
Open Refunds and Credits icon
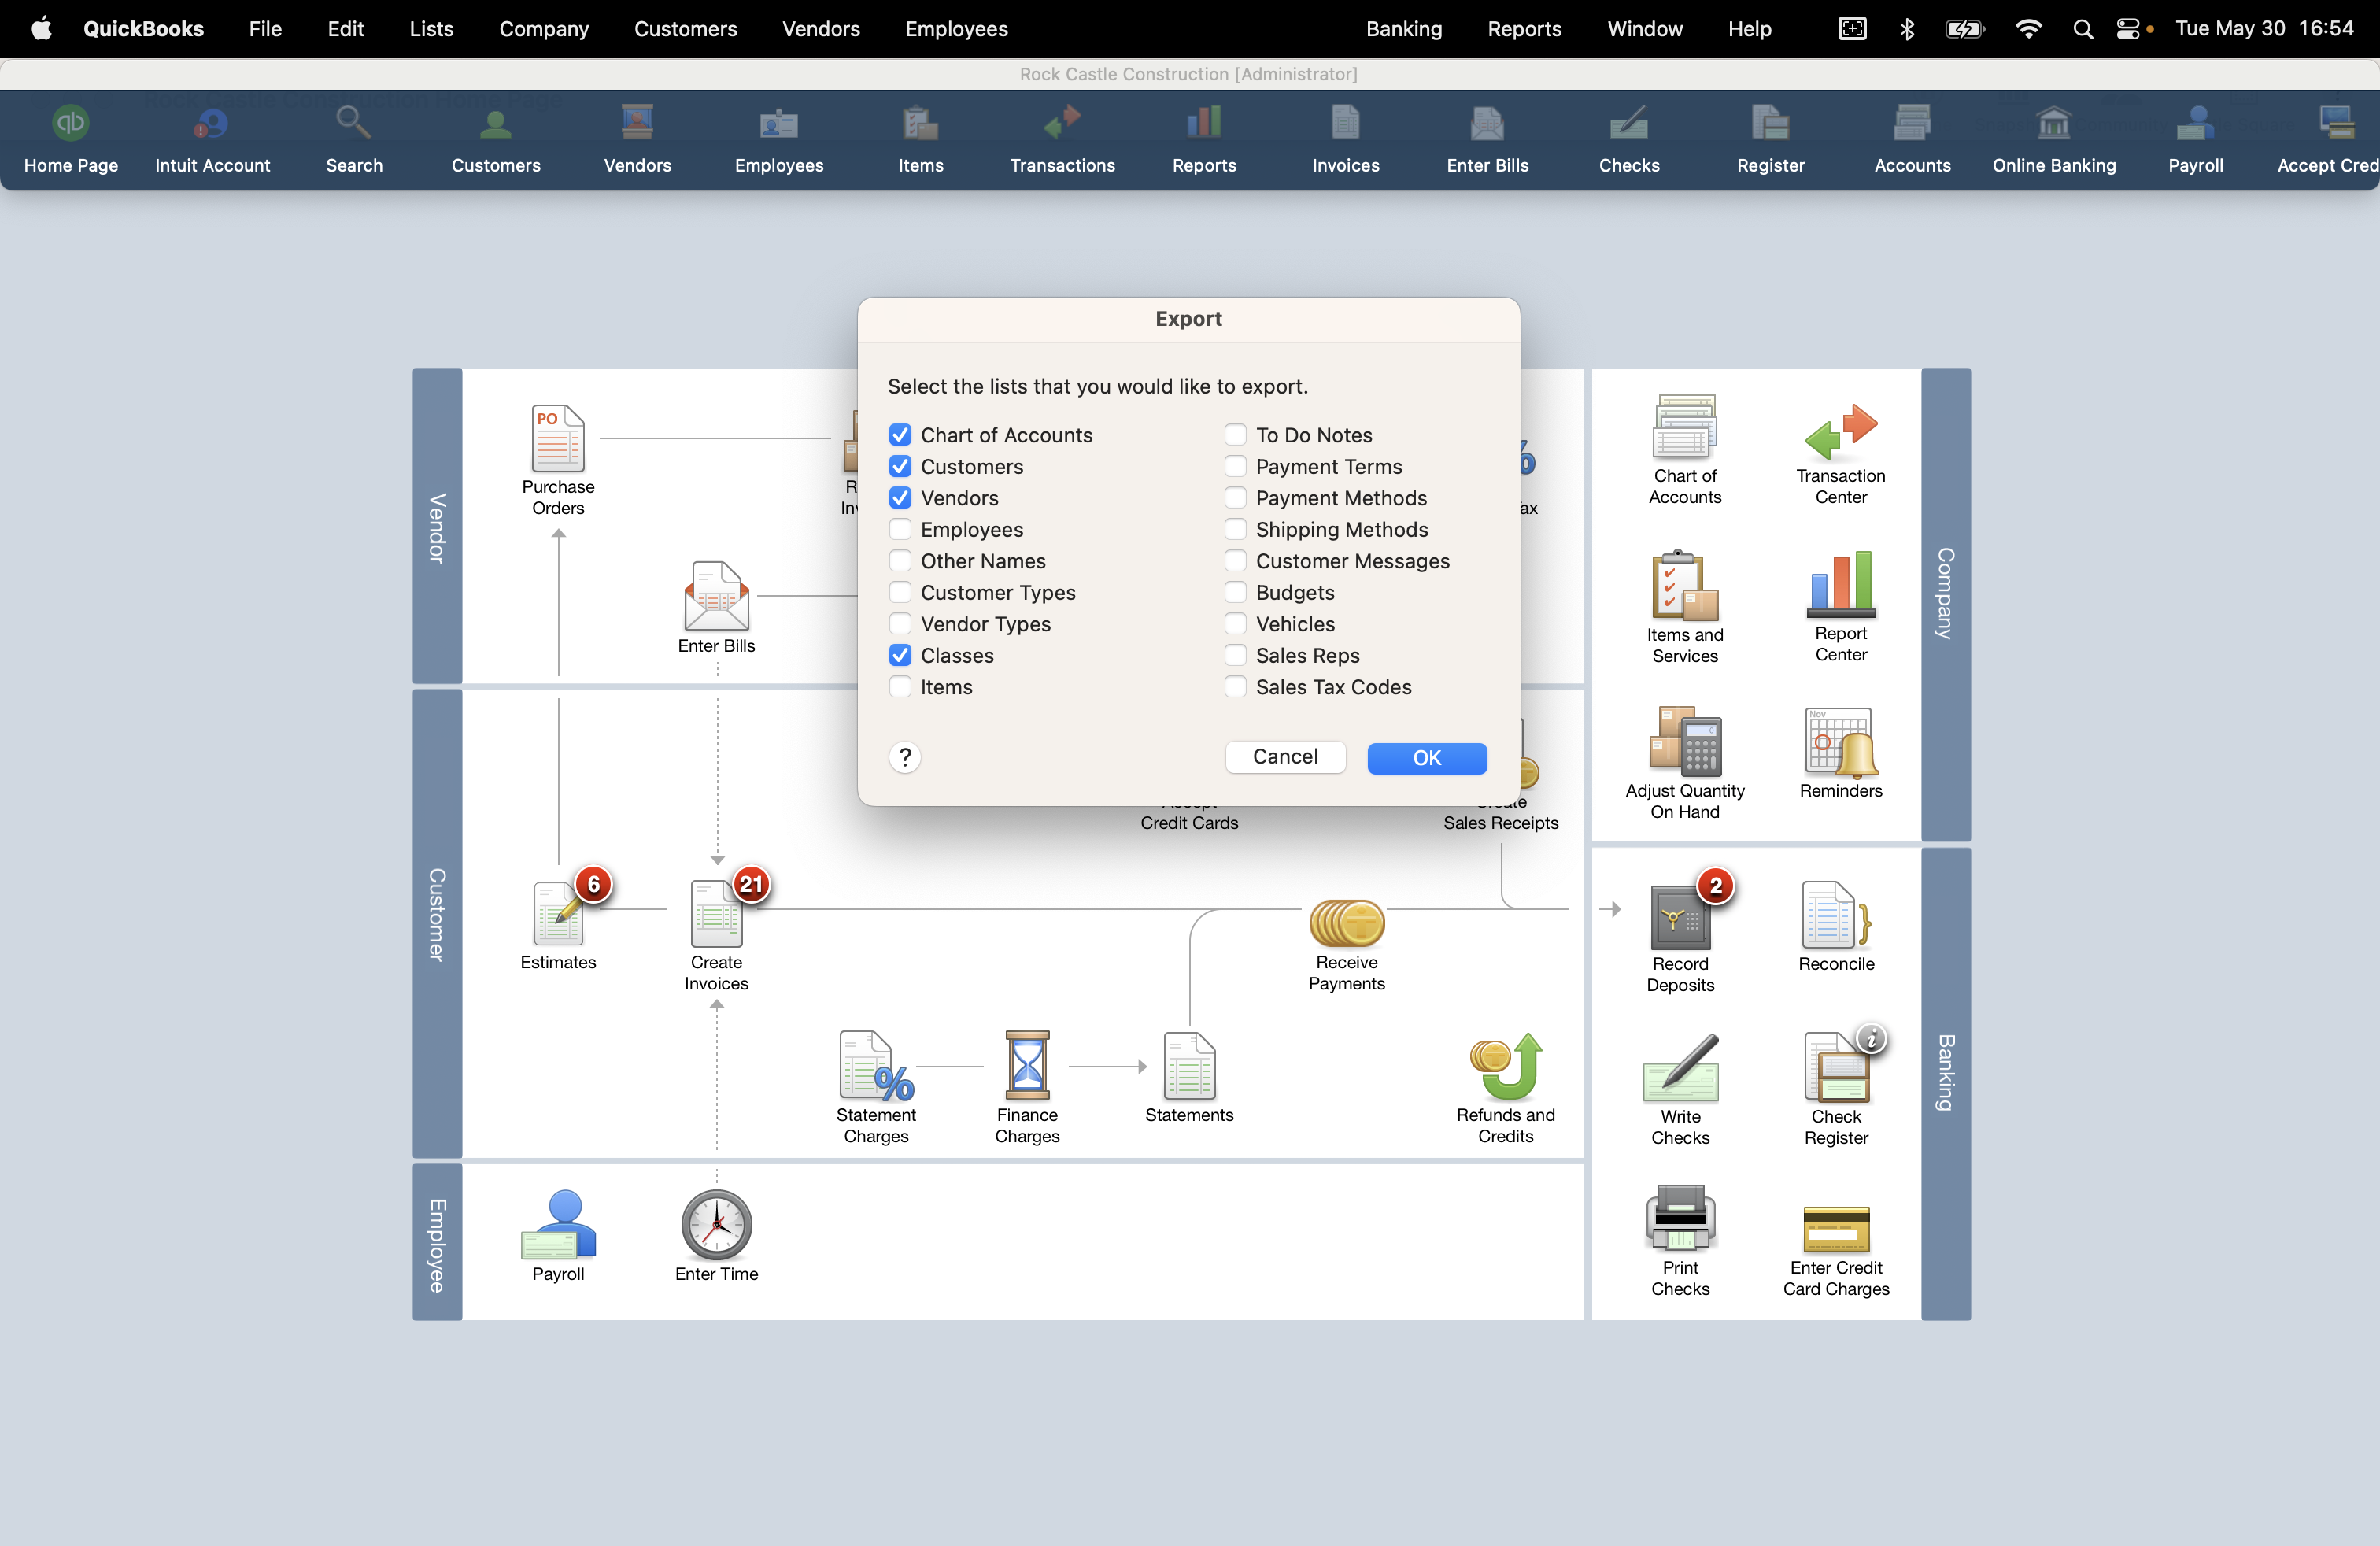click(x=1505, y=1066)
